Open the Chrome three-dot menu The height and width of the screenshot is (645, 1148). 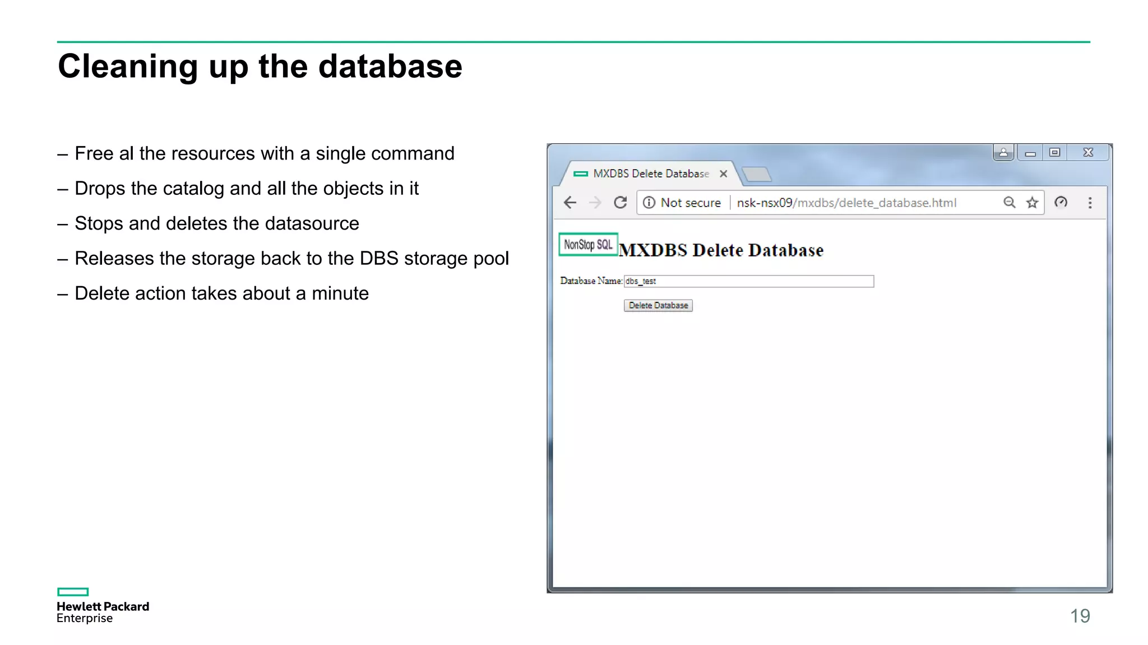[1090, 203]
